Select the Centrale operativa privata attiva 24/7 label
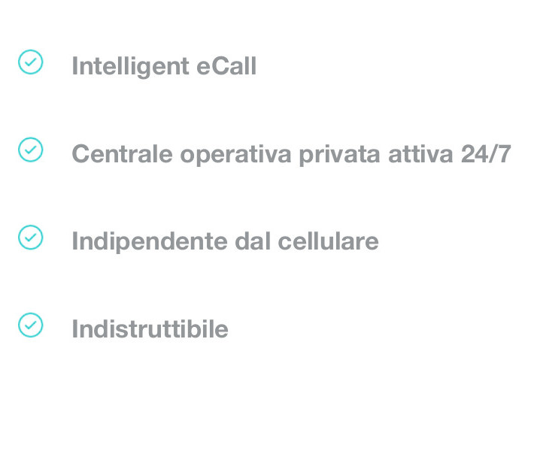 [x=292, y=155]
